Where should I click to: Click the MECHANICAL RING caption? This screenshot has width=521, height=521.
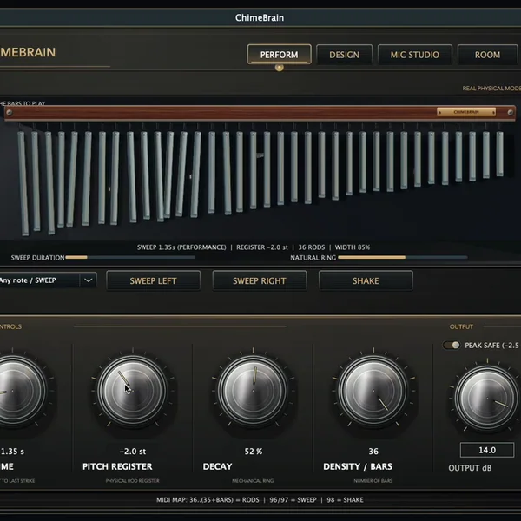253,480
